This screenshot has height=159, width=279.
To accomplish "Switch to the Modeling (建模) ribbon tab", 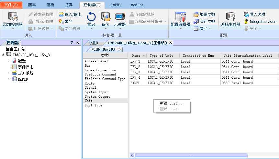I will [x=50, y=5].
